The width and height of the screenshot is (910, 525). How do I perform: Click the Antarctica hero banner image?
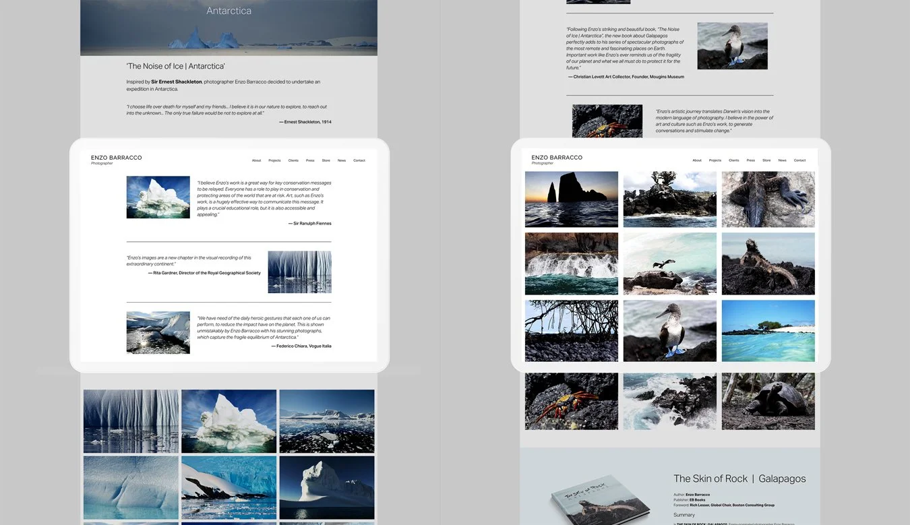point(229,28)
